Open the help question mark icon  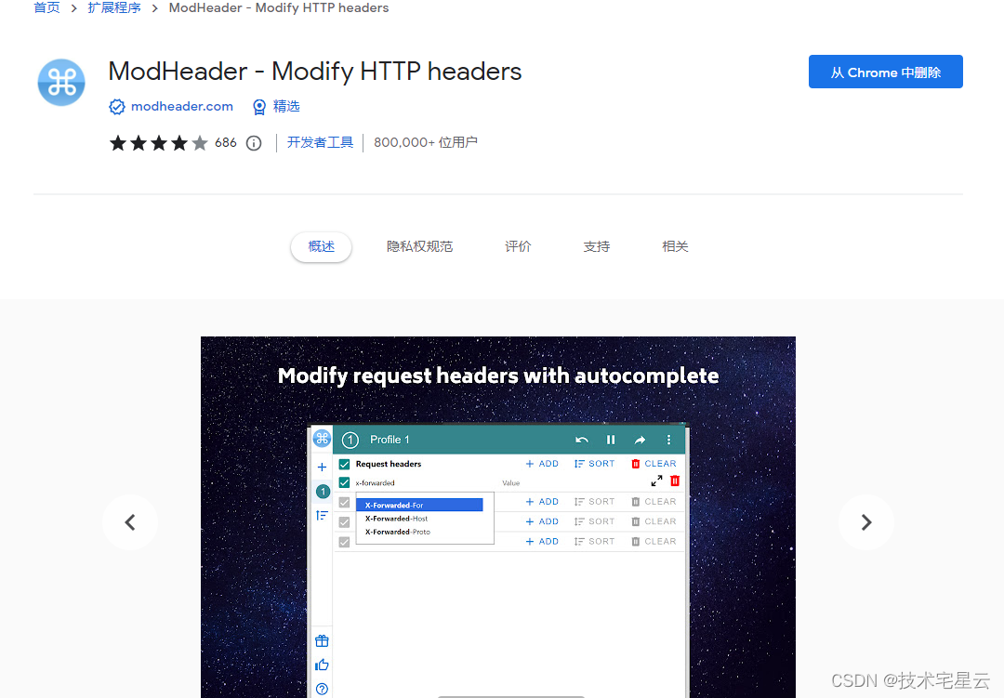coord(322,689)
